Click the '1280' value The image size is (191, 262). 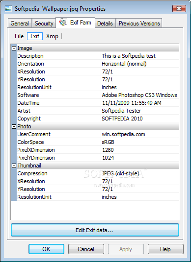108,150
